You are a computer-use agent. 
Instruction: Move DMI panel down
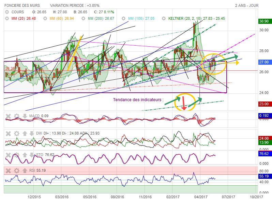pyautogui.click(x=32, y=134)
